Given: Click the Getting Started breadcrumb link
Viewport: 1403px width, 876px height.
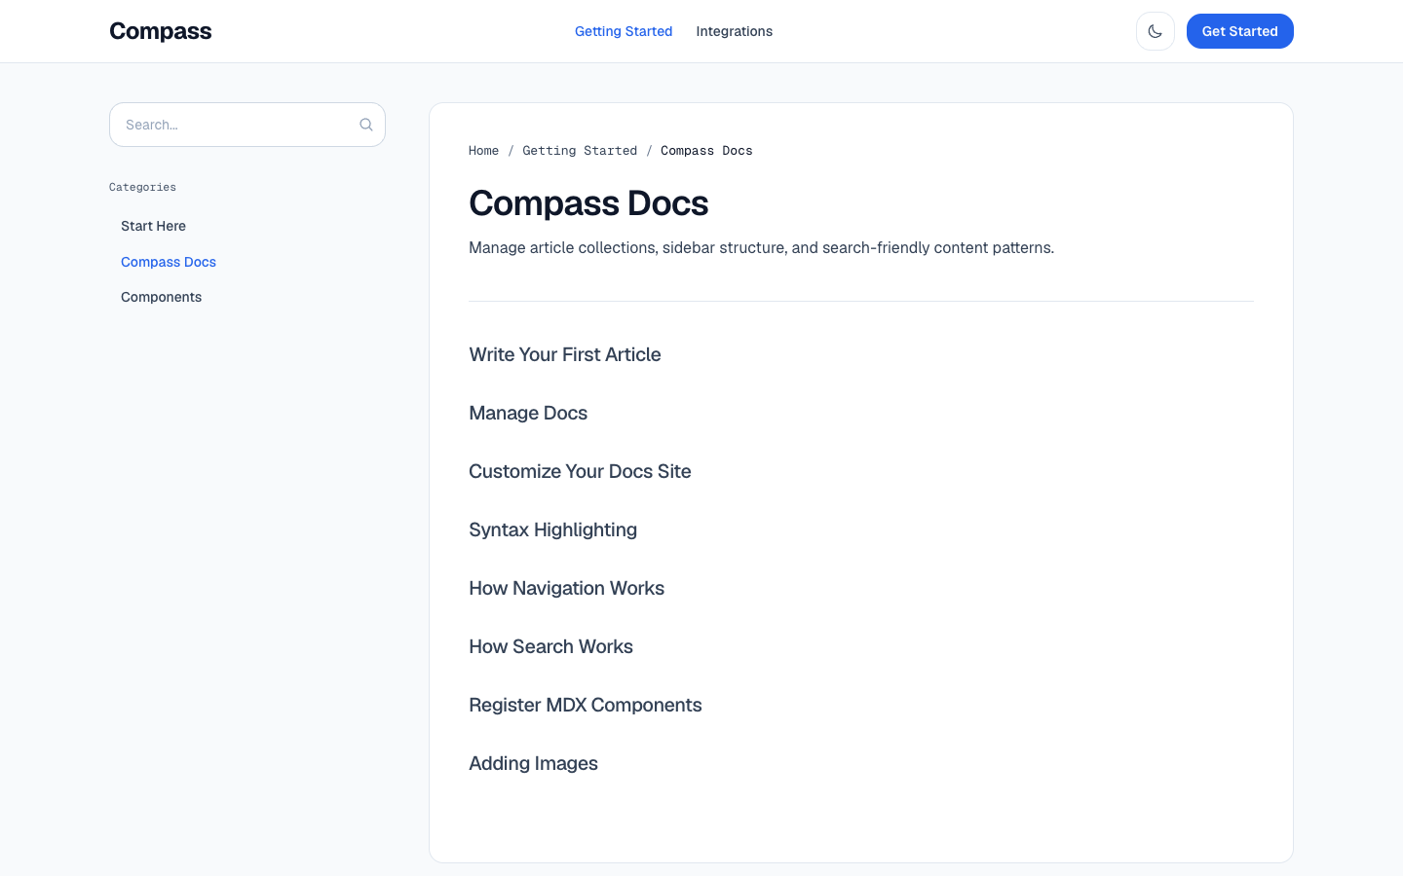Looking at the screenshot, I should (x=580, y=151).
